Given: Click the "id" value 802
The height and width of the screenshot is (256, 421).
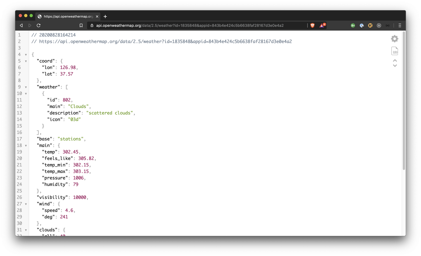Looking at the screenshot, I should [66, 100].
